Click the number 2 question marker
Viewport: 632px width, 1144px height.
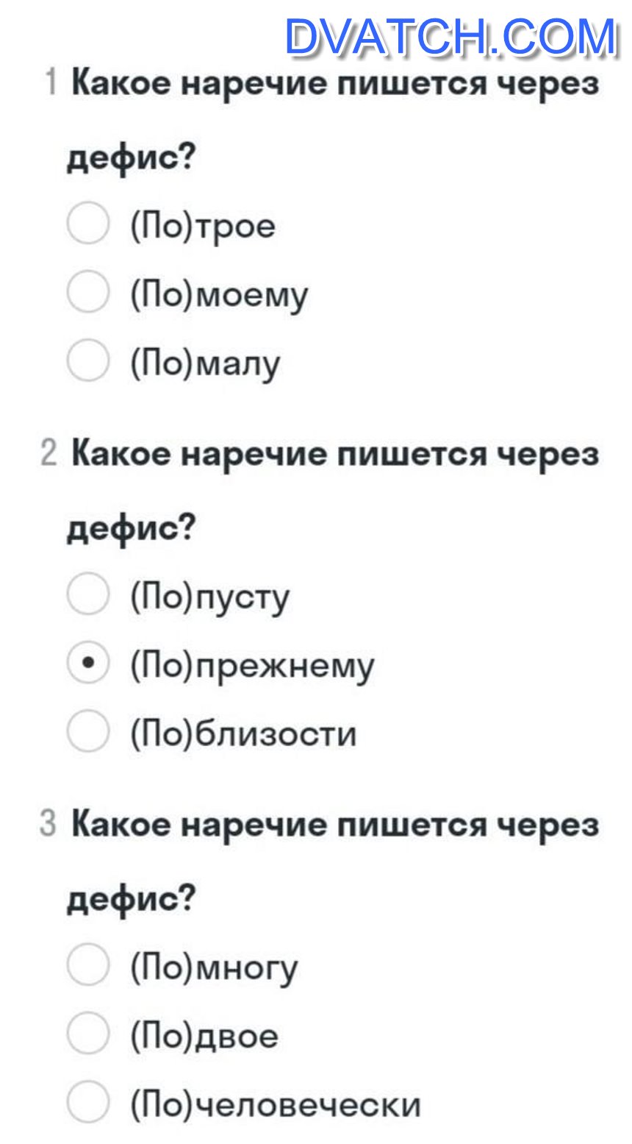(x=49, y=454)
